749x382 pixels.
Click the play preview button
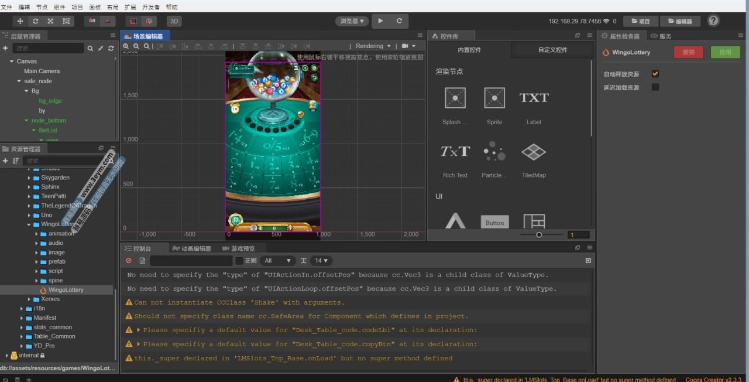click(x=380, y=21)
